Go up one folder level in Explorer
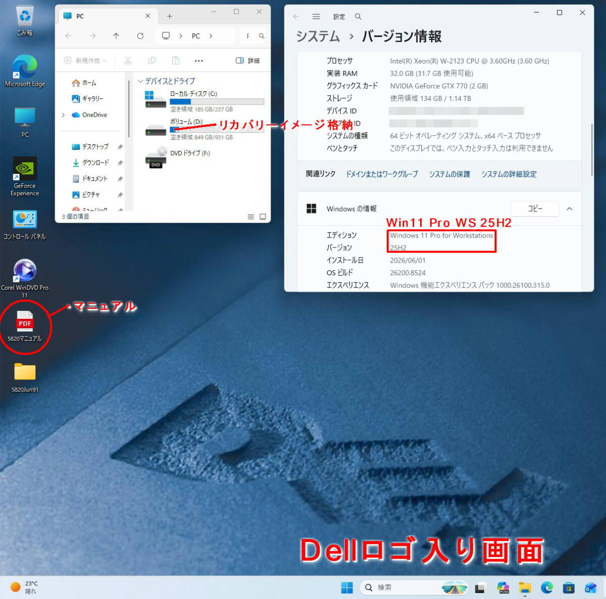The height and width of the screenshot is (599, 606). 116,36
